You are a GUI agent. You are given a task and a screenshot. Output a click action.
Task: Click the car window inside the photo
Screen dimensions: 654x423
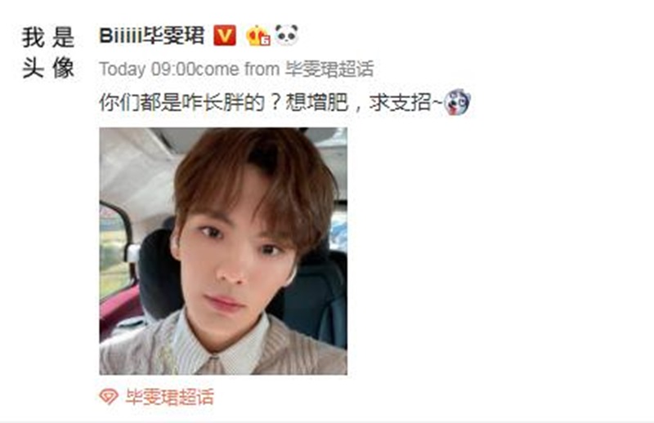pos(114,250)
